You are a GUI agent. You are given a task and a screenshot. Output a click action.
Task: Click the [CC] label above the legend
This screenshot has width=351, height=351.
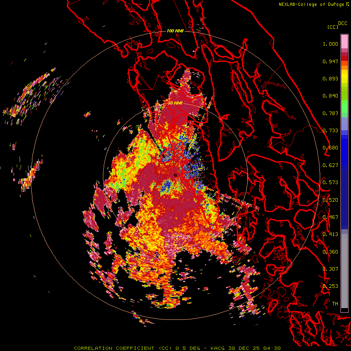point(333,27)
